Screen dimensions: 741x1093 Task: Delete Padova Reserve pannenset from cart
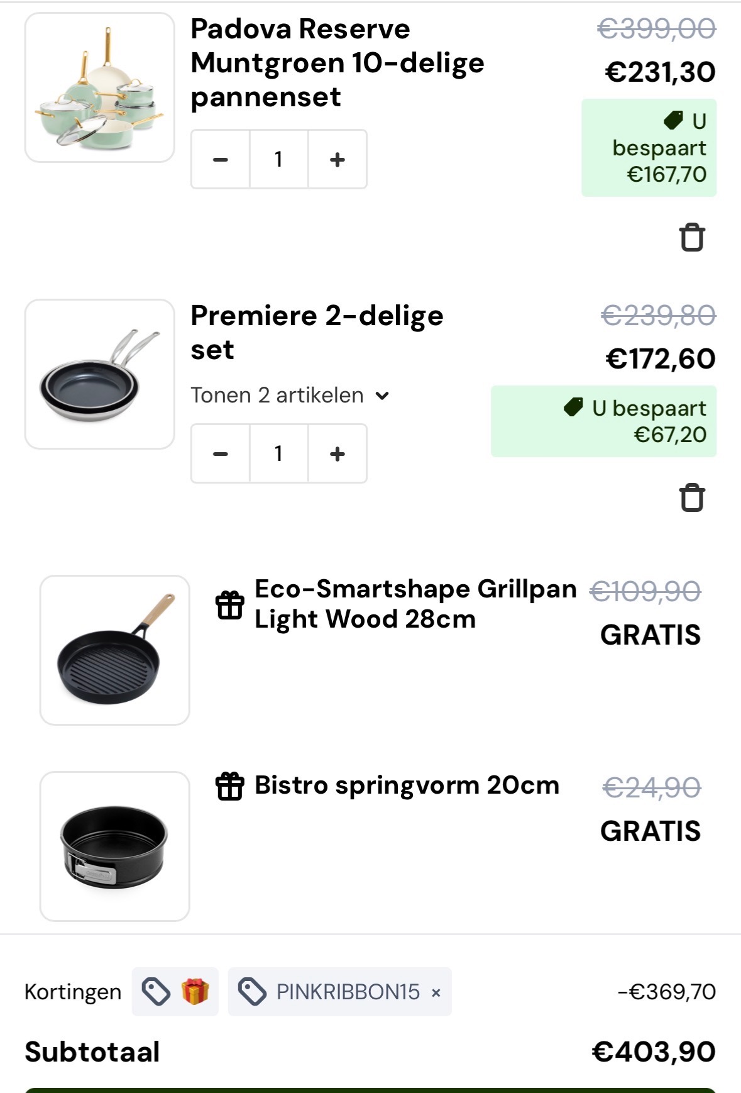692,238
